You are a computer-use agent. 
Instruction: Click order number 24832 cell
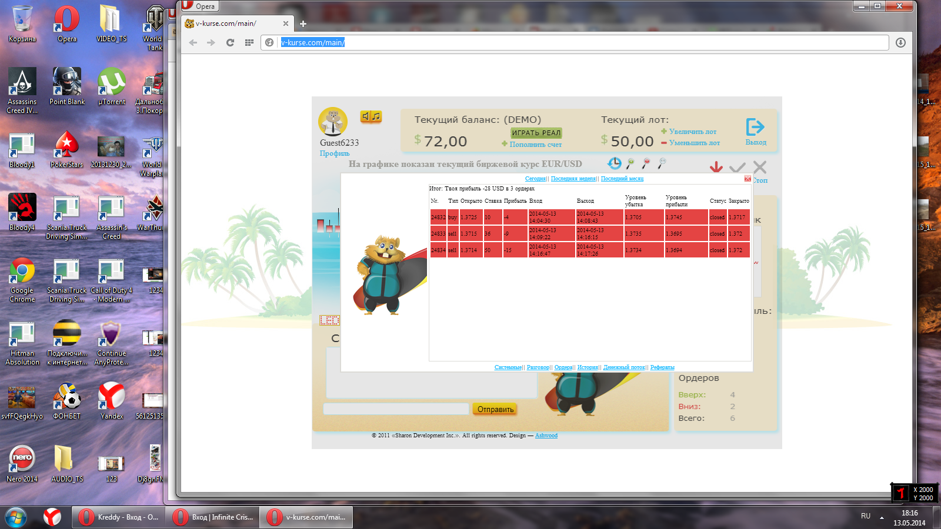(x=438, y=217)
